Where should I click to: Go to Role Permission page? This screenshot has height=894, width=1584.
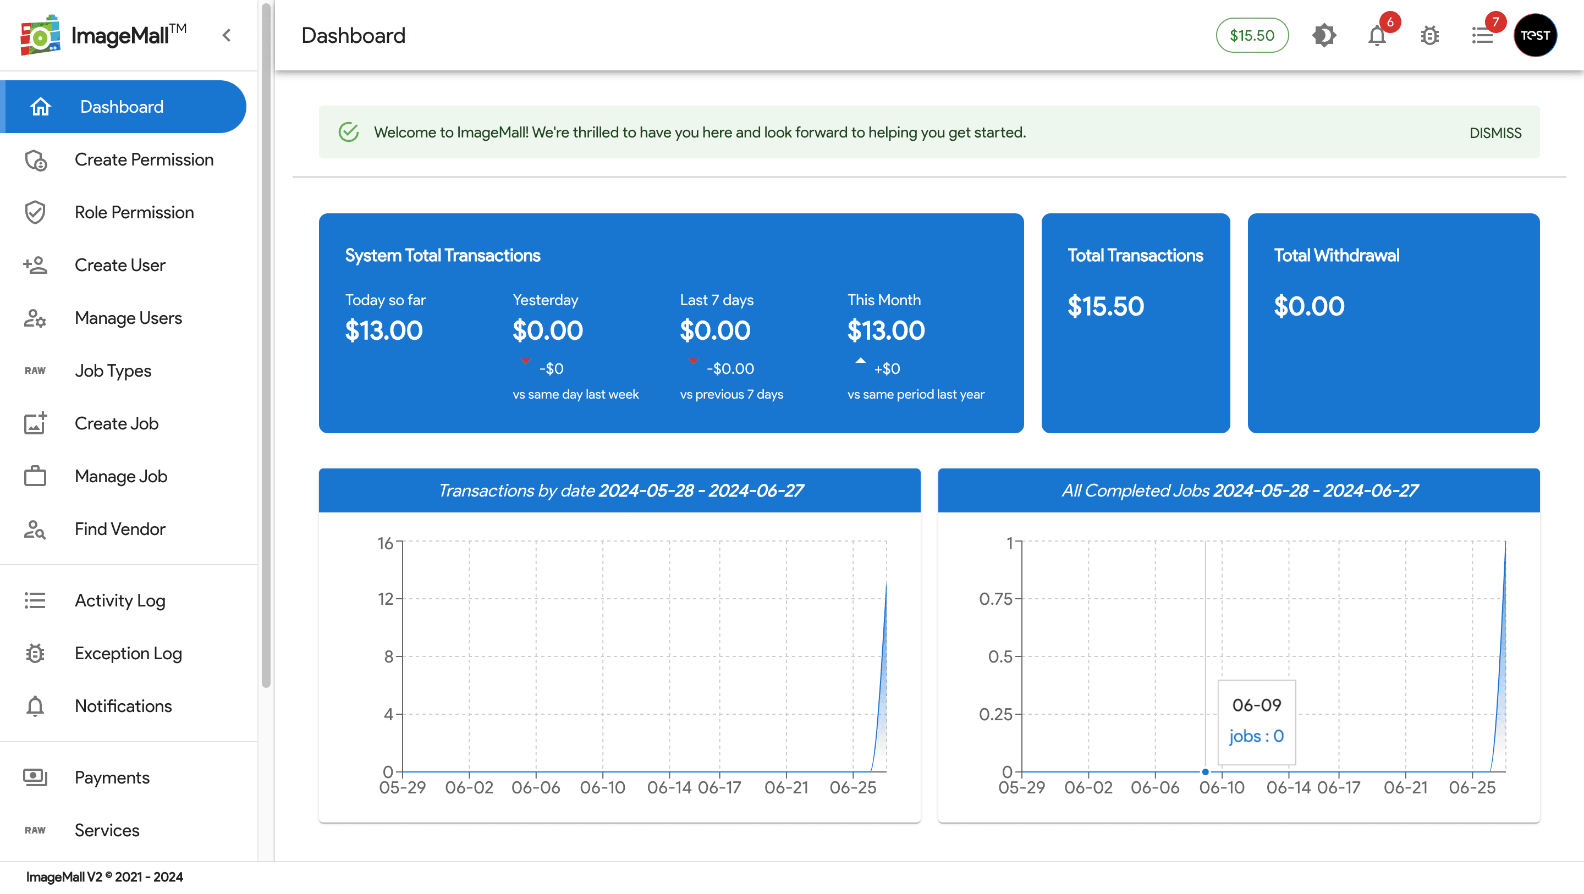click(x=134, y=213)
